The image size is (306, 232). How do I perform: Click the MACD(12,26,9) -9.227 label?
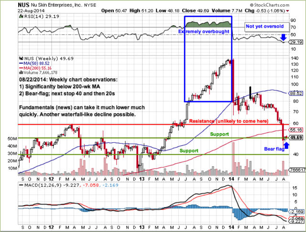click(52, 185)
